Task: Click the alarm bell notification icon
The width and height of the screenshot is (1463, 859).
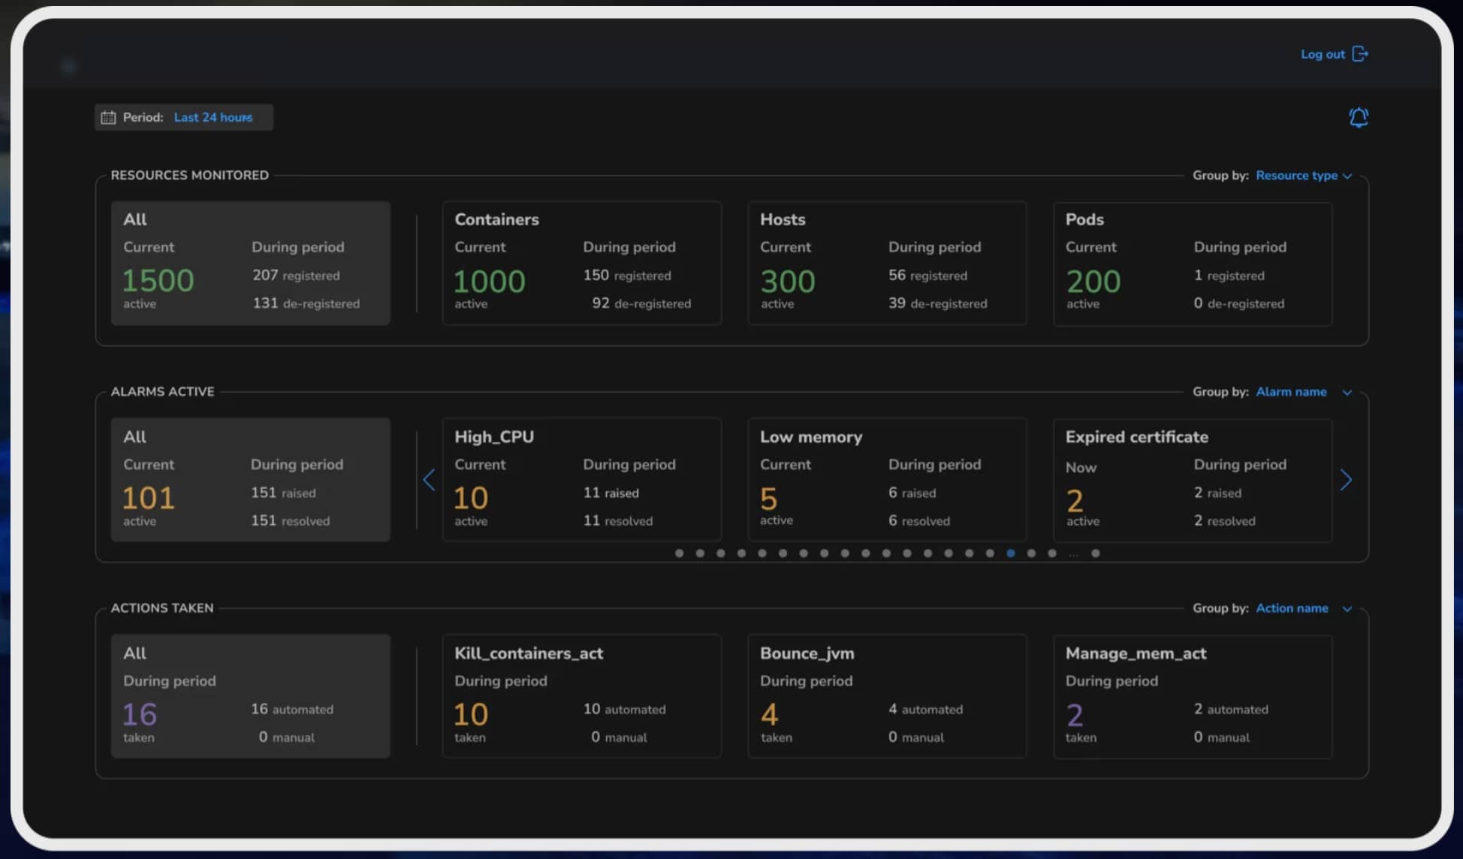Action: [x=1358, y=117]
